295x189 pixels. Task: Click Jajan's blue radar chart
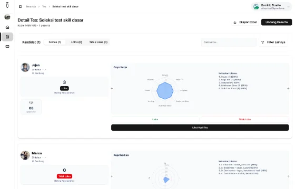tap(165, 91)
